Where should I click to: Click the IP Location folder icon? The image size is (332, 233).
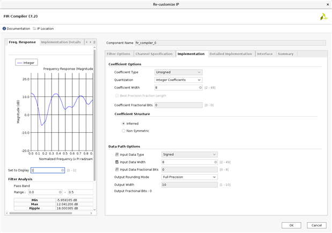coord(35,28)
